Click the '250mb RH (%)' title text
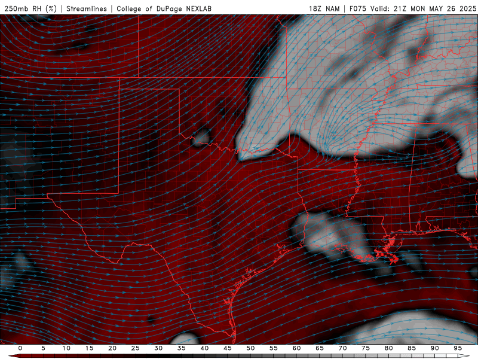This screenshot has height=359, width=478. click(31, 8)
